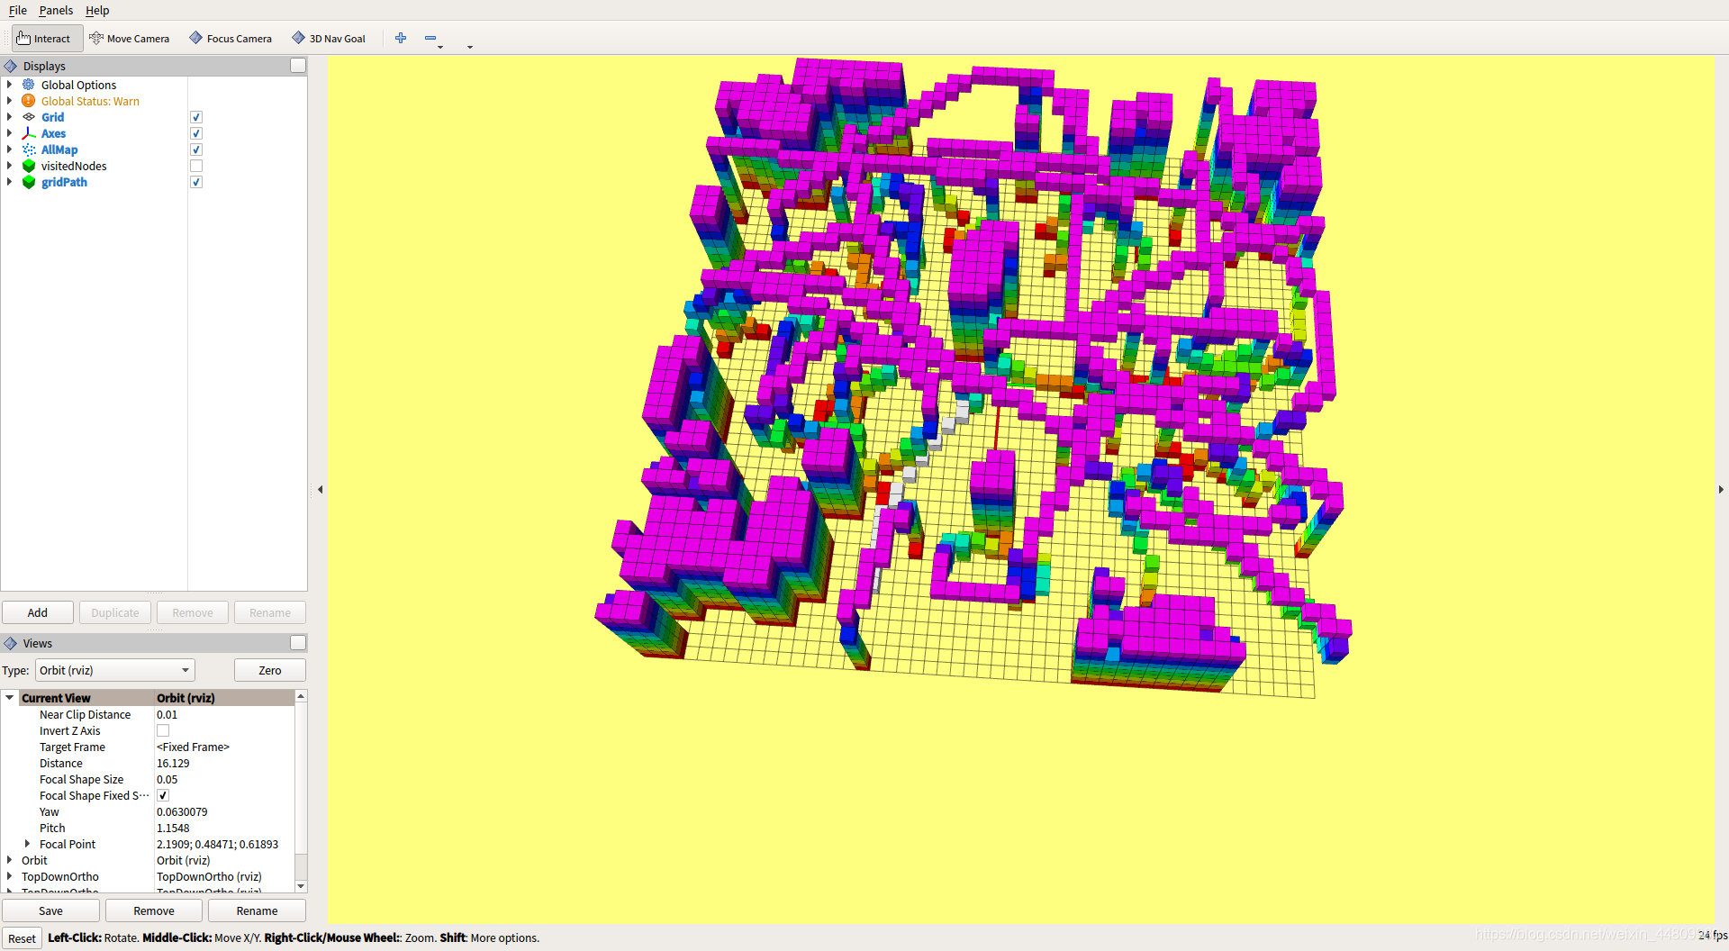Click the Global Status warning icon
Viewport: 1729px width, 951px height.
tap(29, 101)
